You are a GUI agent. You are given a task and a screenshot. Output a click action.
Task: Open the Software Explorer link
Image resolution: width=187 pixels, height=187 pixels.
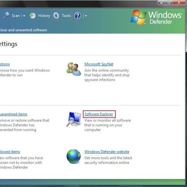coord(99,114)
